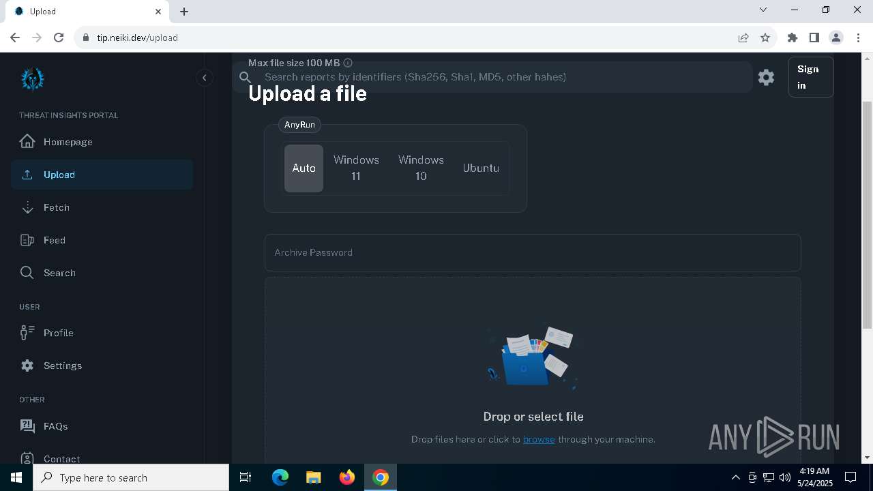Bookmark this page star
The height and width of the screenshot is (491, 873).
(x=765, y=38)
